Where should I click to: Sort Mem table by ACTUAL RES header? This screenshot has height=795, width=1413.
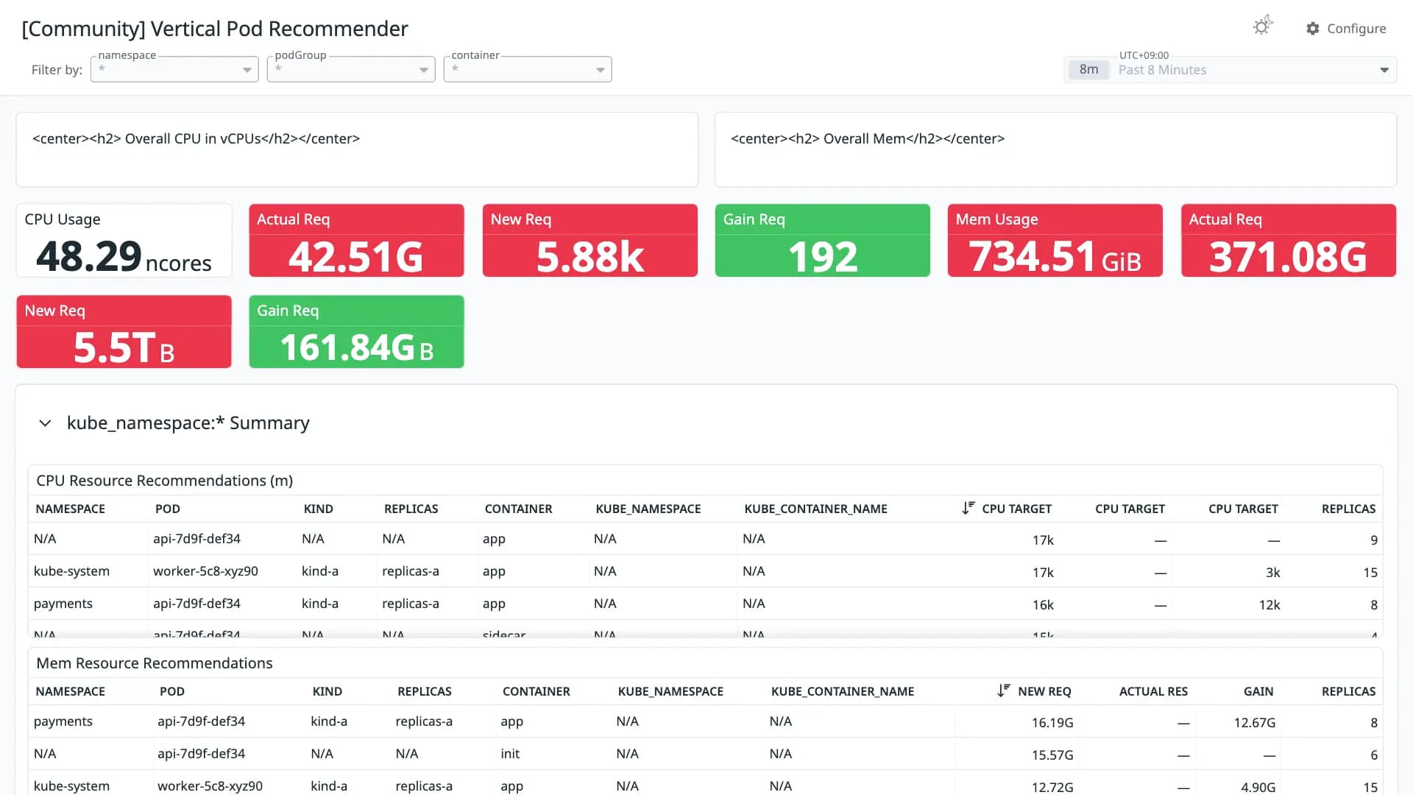point(1153,691)
